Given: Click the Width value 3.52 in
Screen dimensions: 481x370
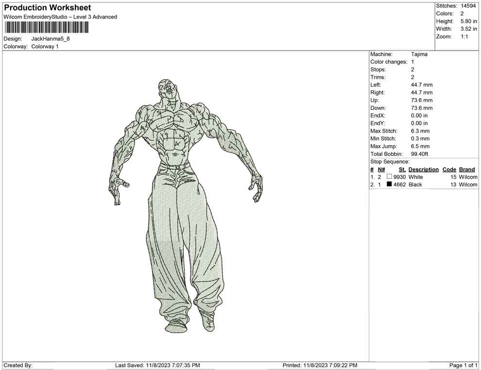Looking at the screenshot, I should pos(469,29).
